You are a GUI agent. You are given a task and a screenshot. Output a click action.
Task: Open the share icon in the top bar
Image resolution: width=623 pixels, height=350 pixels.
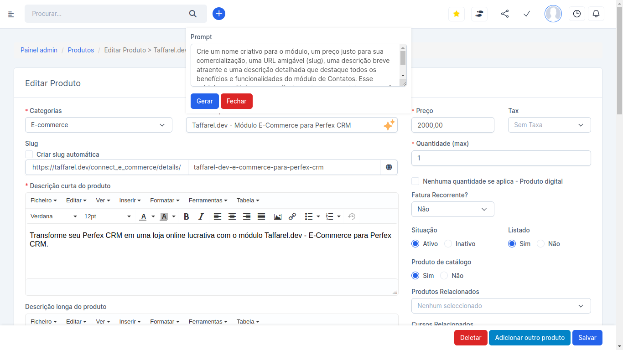coord(505,14)
